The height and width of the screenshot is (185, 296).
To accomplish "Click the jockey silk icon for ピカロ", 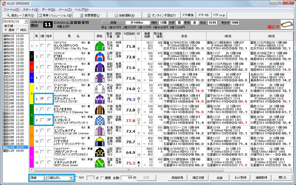I will pyautogui.click(x=100, y=57).
